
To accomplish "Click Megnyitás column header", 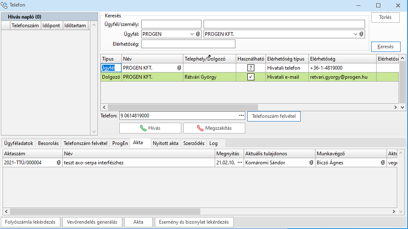I will [229, 154].
